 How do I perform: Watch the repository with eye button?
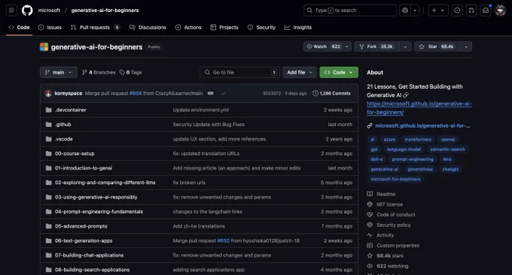(x=324, y=47)
